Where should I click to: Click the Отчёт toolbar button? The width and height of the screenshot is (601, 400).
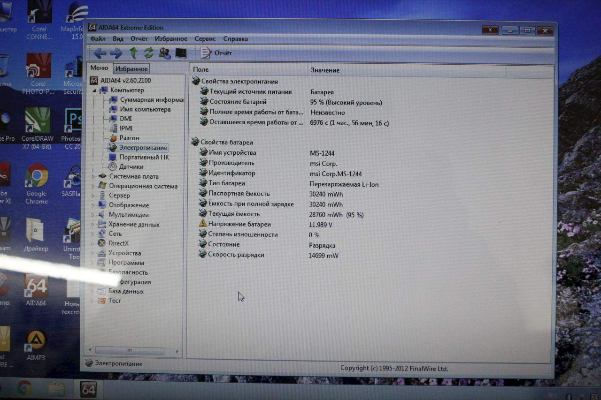click(216, 53)
